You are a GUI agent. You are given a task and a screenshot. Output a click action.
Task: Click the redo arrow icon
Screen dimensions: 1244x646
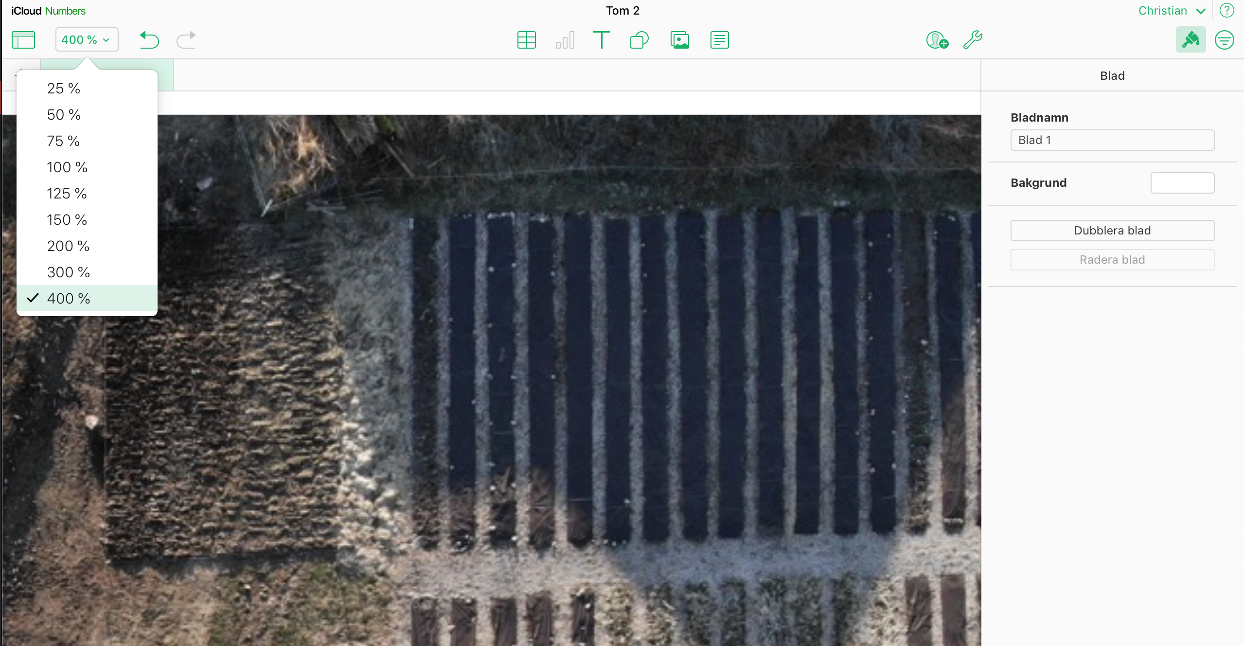click(186, 40)
